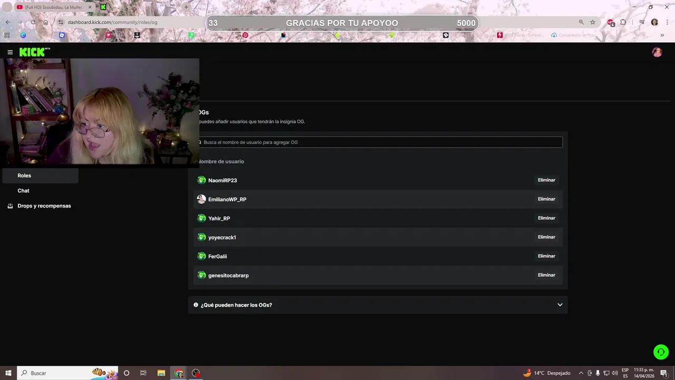Open the browser extensions puzzle icon
The image size is (675, 380).
[x=623, y=22]
